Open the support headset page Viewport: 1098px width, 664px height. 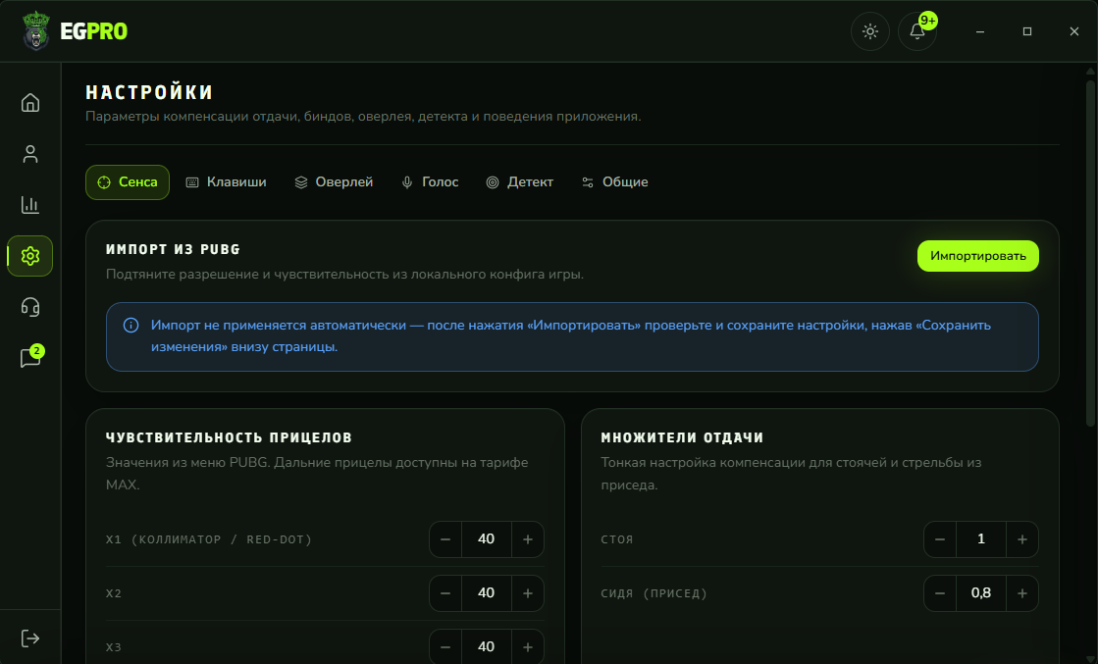click(x=30, y=307)
